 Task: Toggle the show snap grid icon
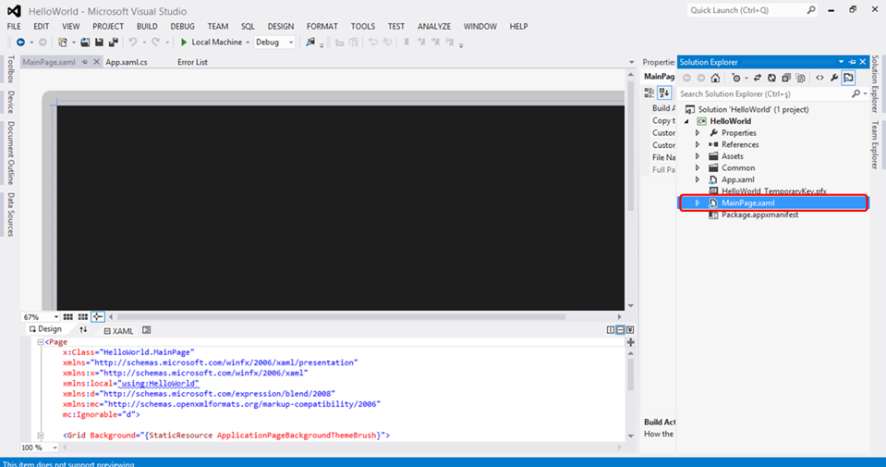pyautogui.click(x=67, y=317)
